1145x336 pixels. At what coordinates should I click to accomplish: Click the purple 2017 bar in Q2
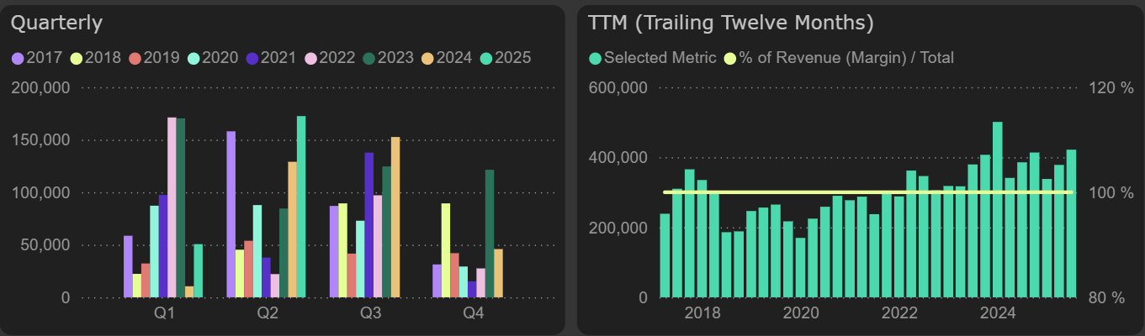point(231,214)
